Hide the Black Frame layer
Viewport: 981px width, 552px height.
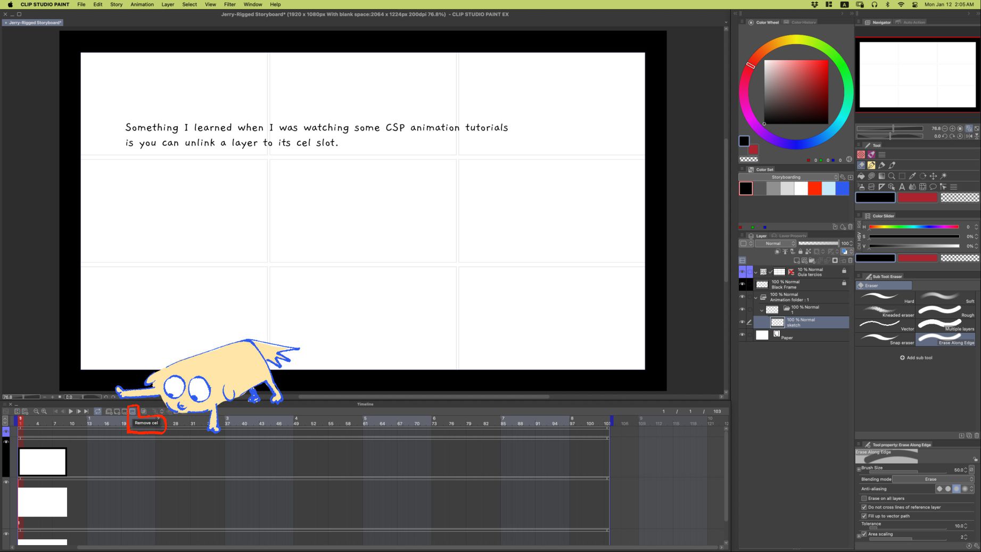pyautogui.click(x=742, y=284)
